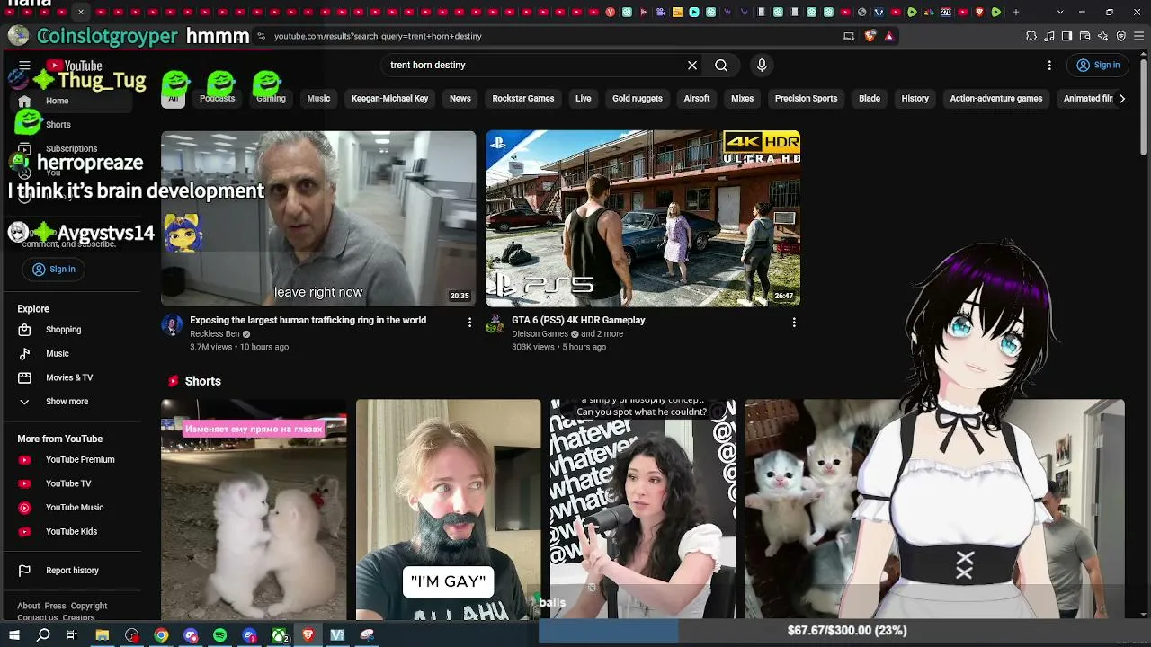The width and height of the screenshot is (1151, 647).
Task: Play the "I'M GAY" Short
Action: 448,510
